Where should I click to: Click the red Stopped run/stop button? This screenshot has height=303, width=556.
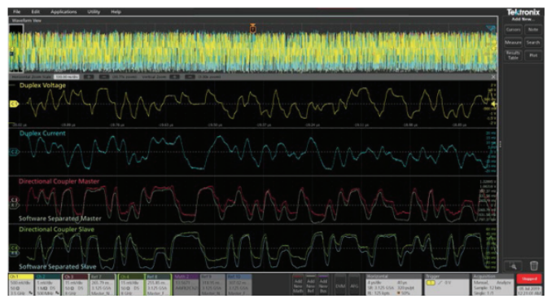[529, 279]
